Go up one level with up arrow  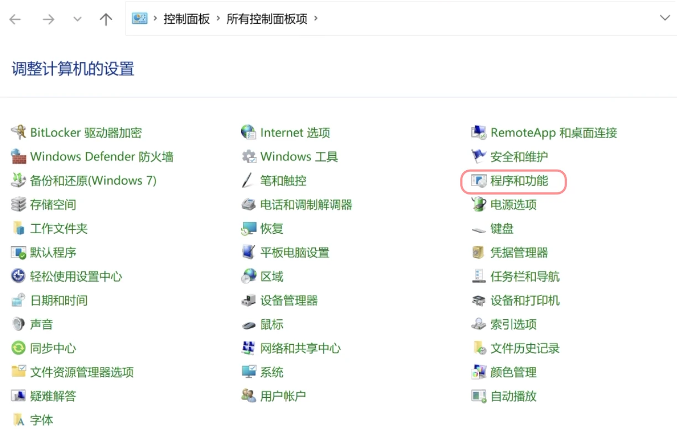click(106, 19)
